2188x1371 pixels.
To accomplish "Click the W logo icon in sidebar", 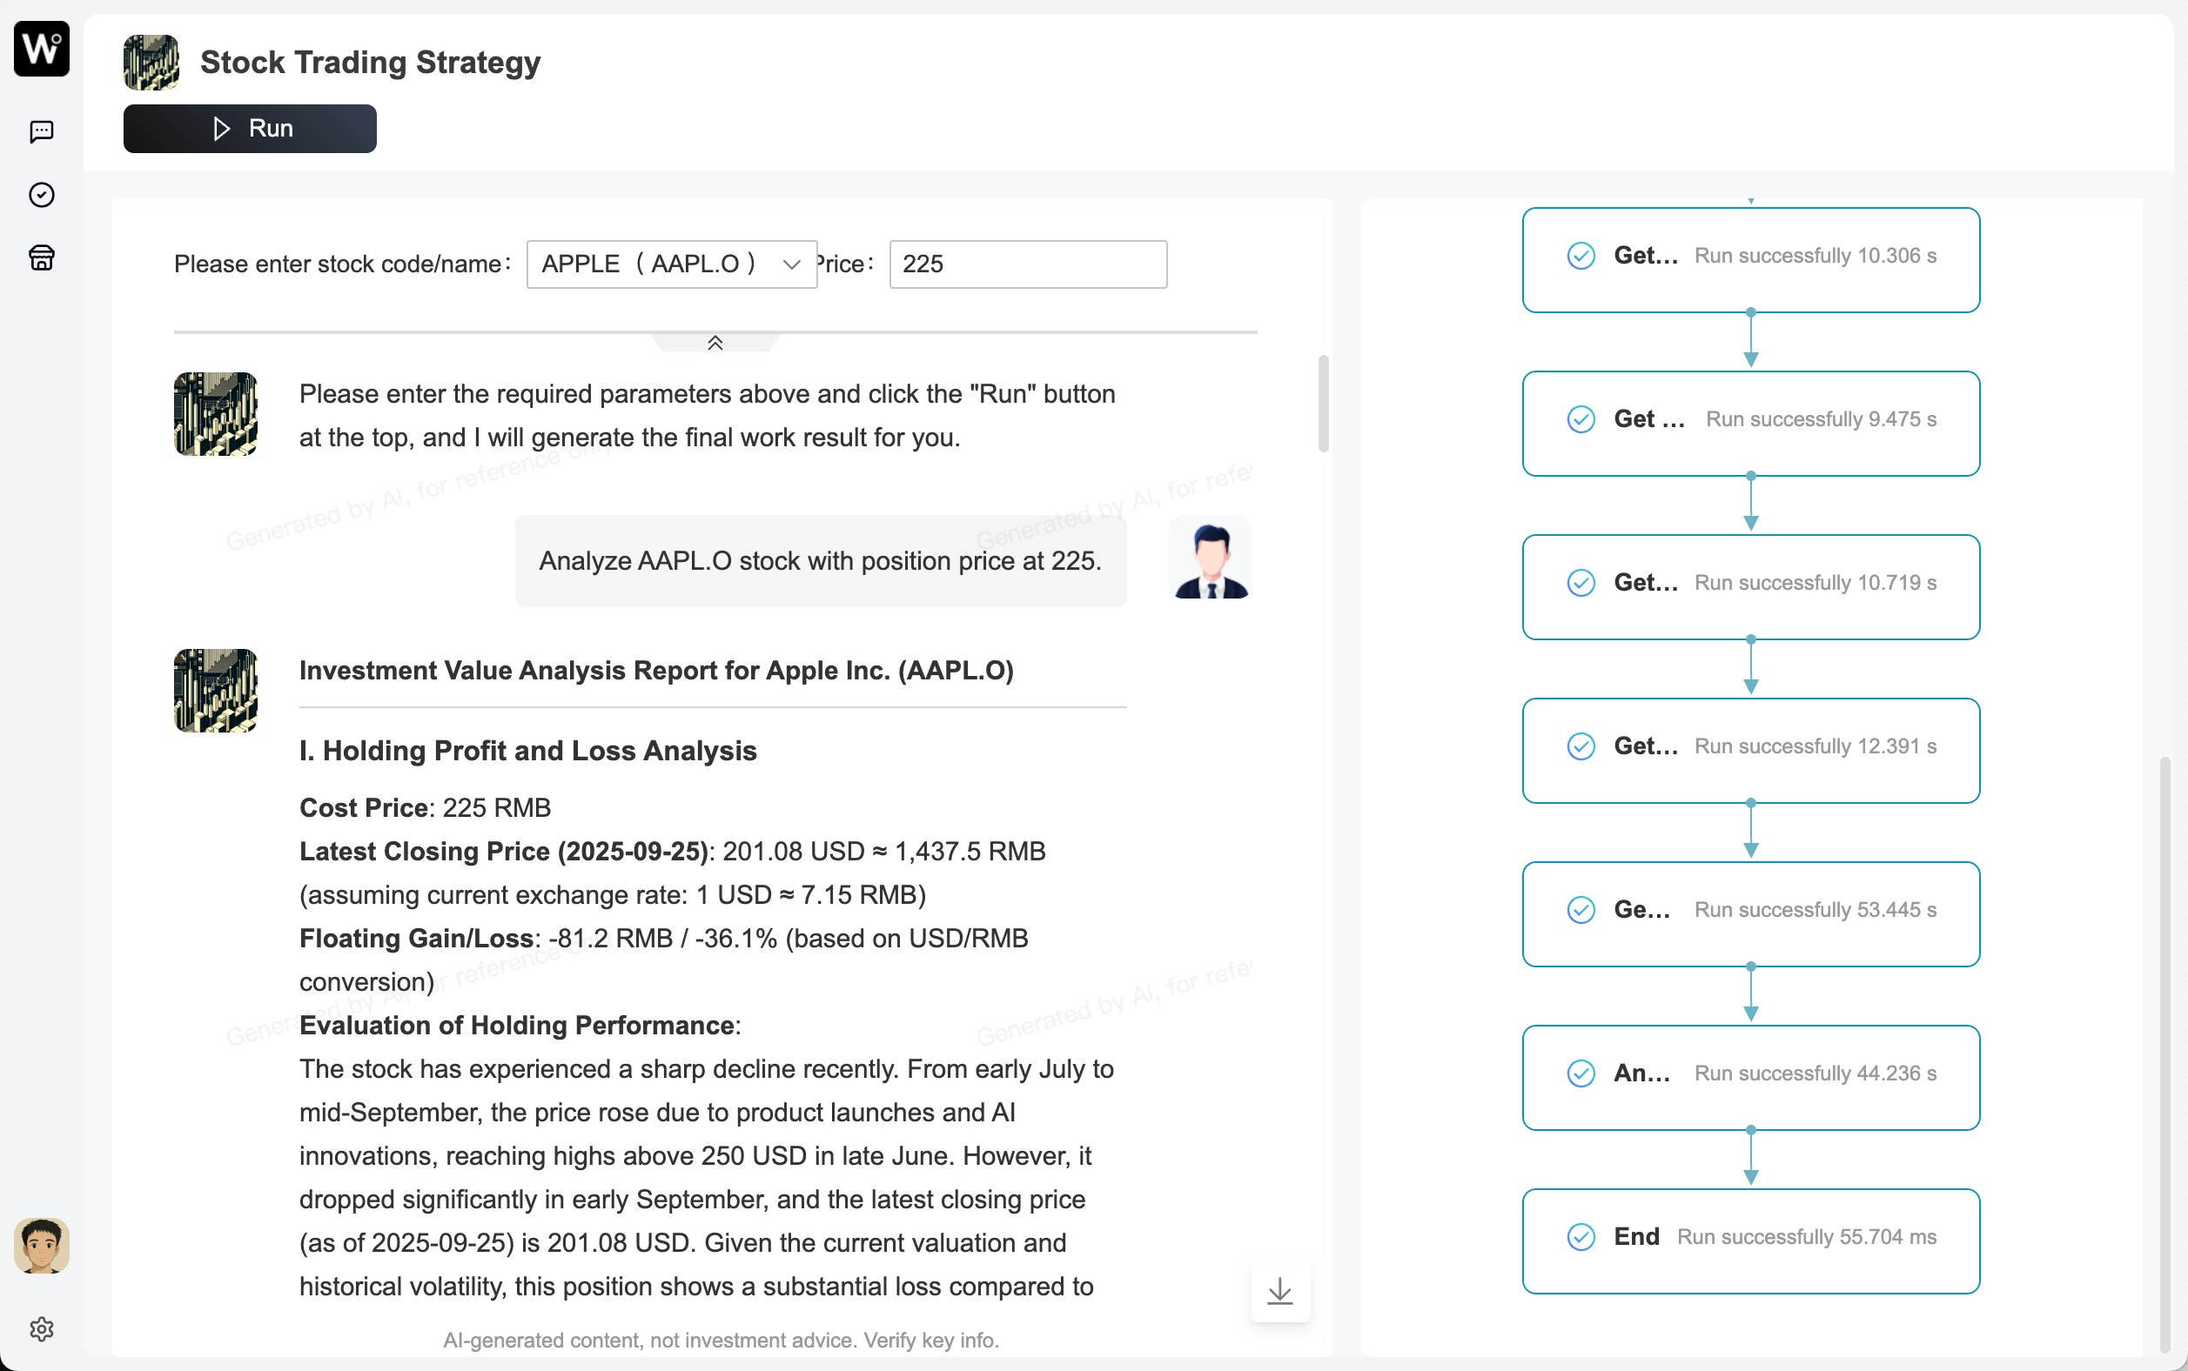I will (x=42, y=48).
